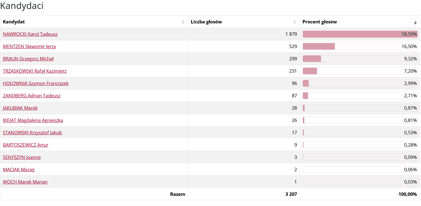Sort by Liczba głosów sort arrows

[x=294, y=22]
